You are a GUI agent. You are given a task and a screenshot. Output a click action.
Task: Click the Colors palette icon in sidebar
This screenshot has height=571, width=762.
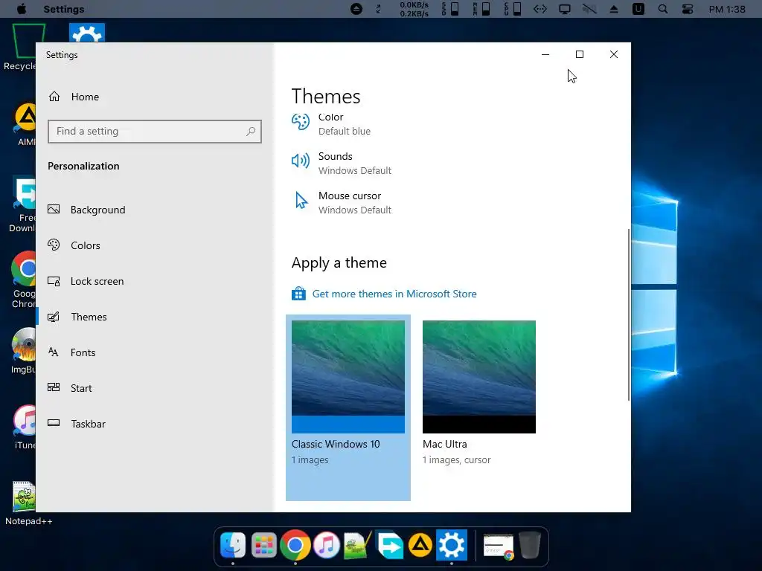coord(54,245)
